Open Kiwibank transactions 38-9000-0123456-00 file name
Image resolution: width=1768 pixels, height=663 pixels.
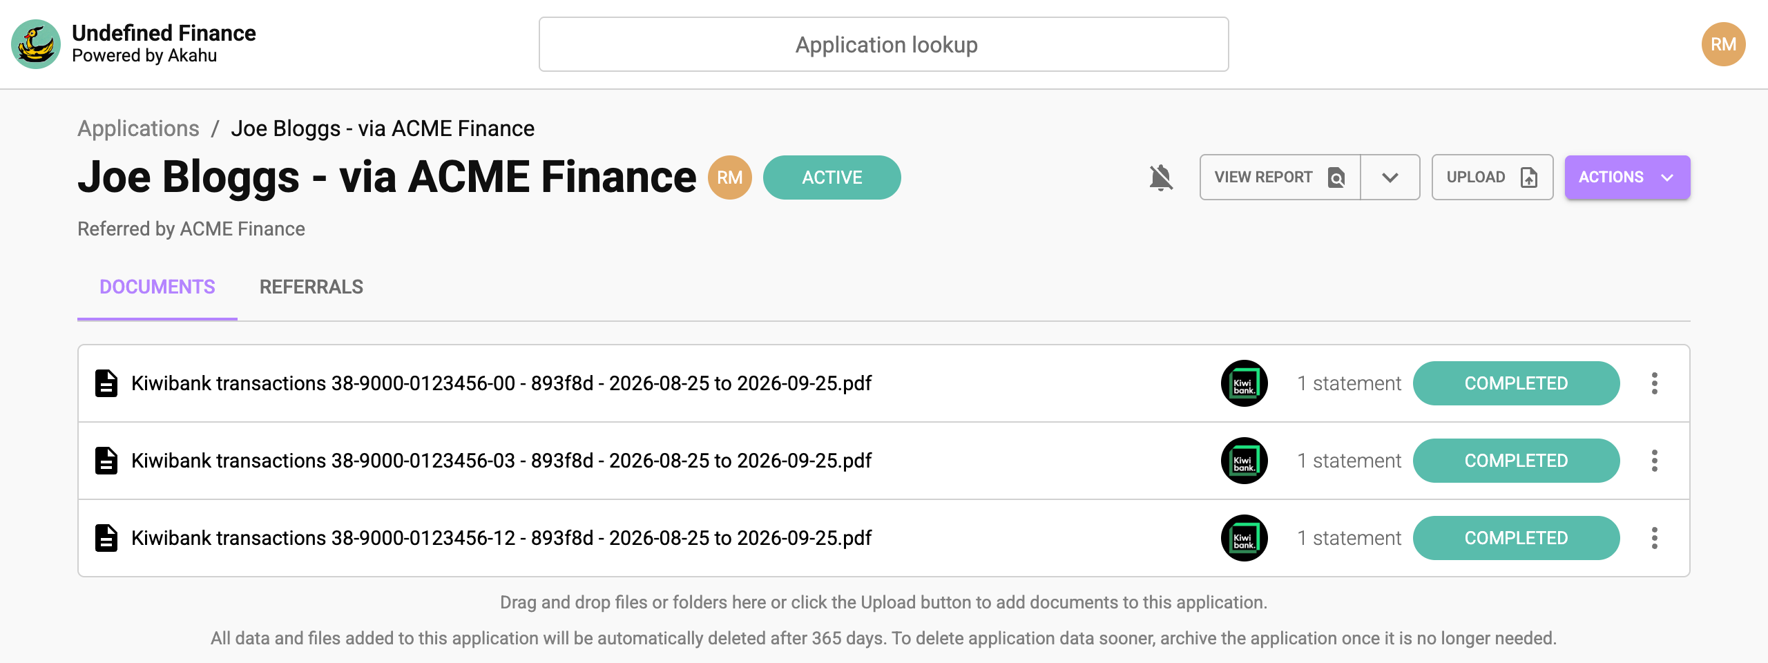click(501, 383)
